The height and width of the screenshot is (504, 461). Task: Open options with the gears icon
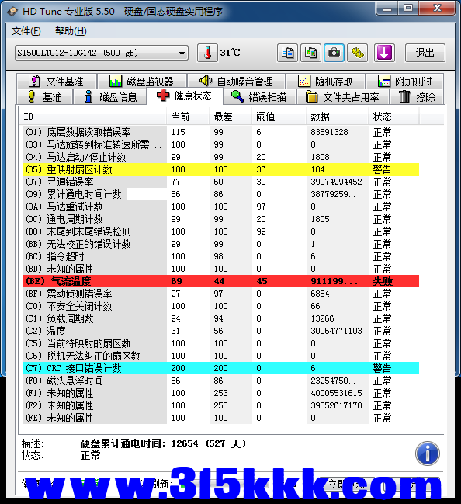click(358, 53)
